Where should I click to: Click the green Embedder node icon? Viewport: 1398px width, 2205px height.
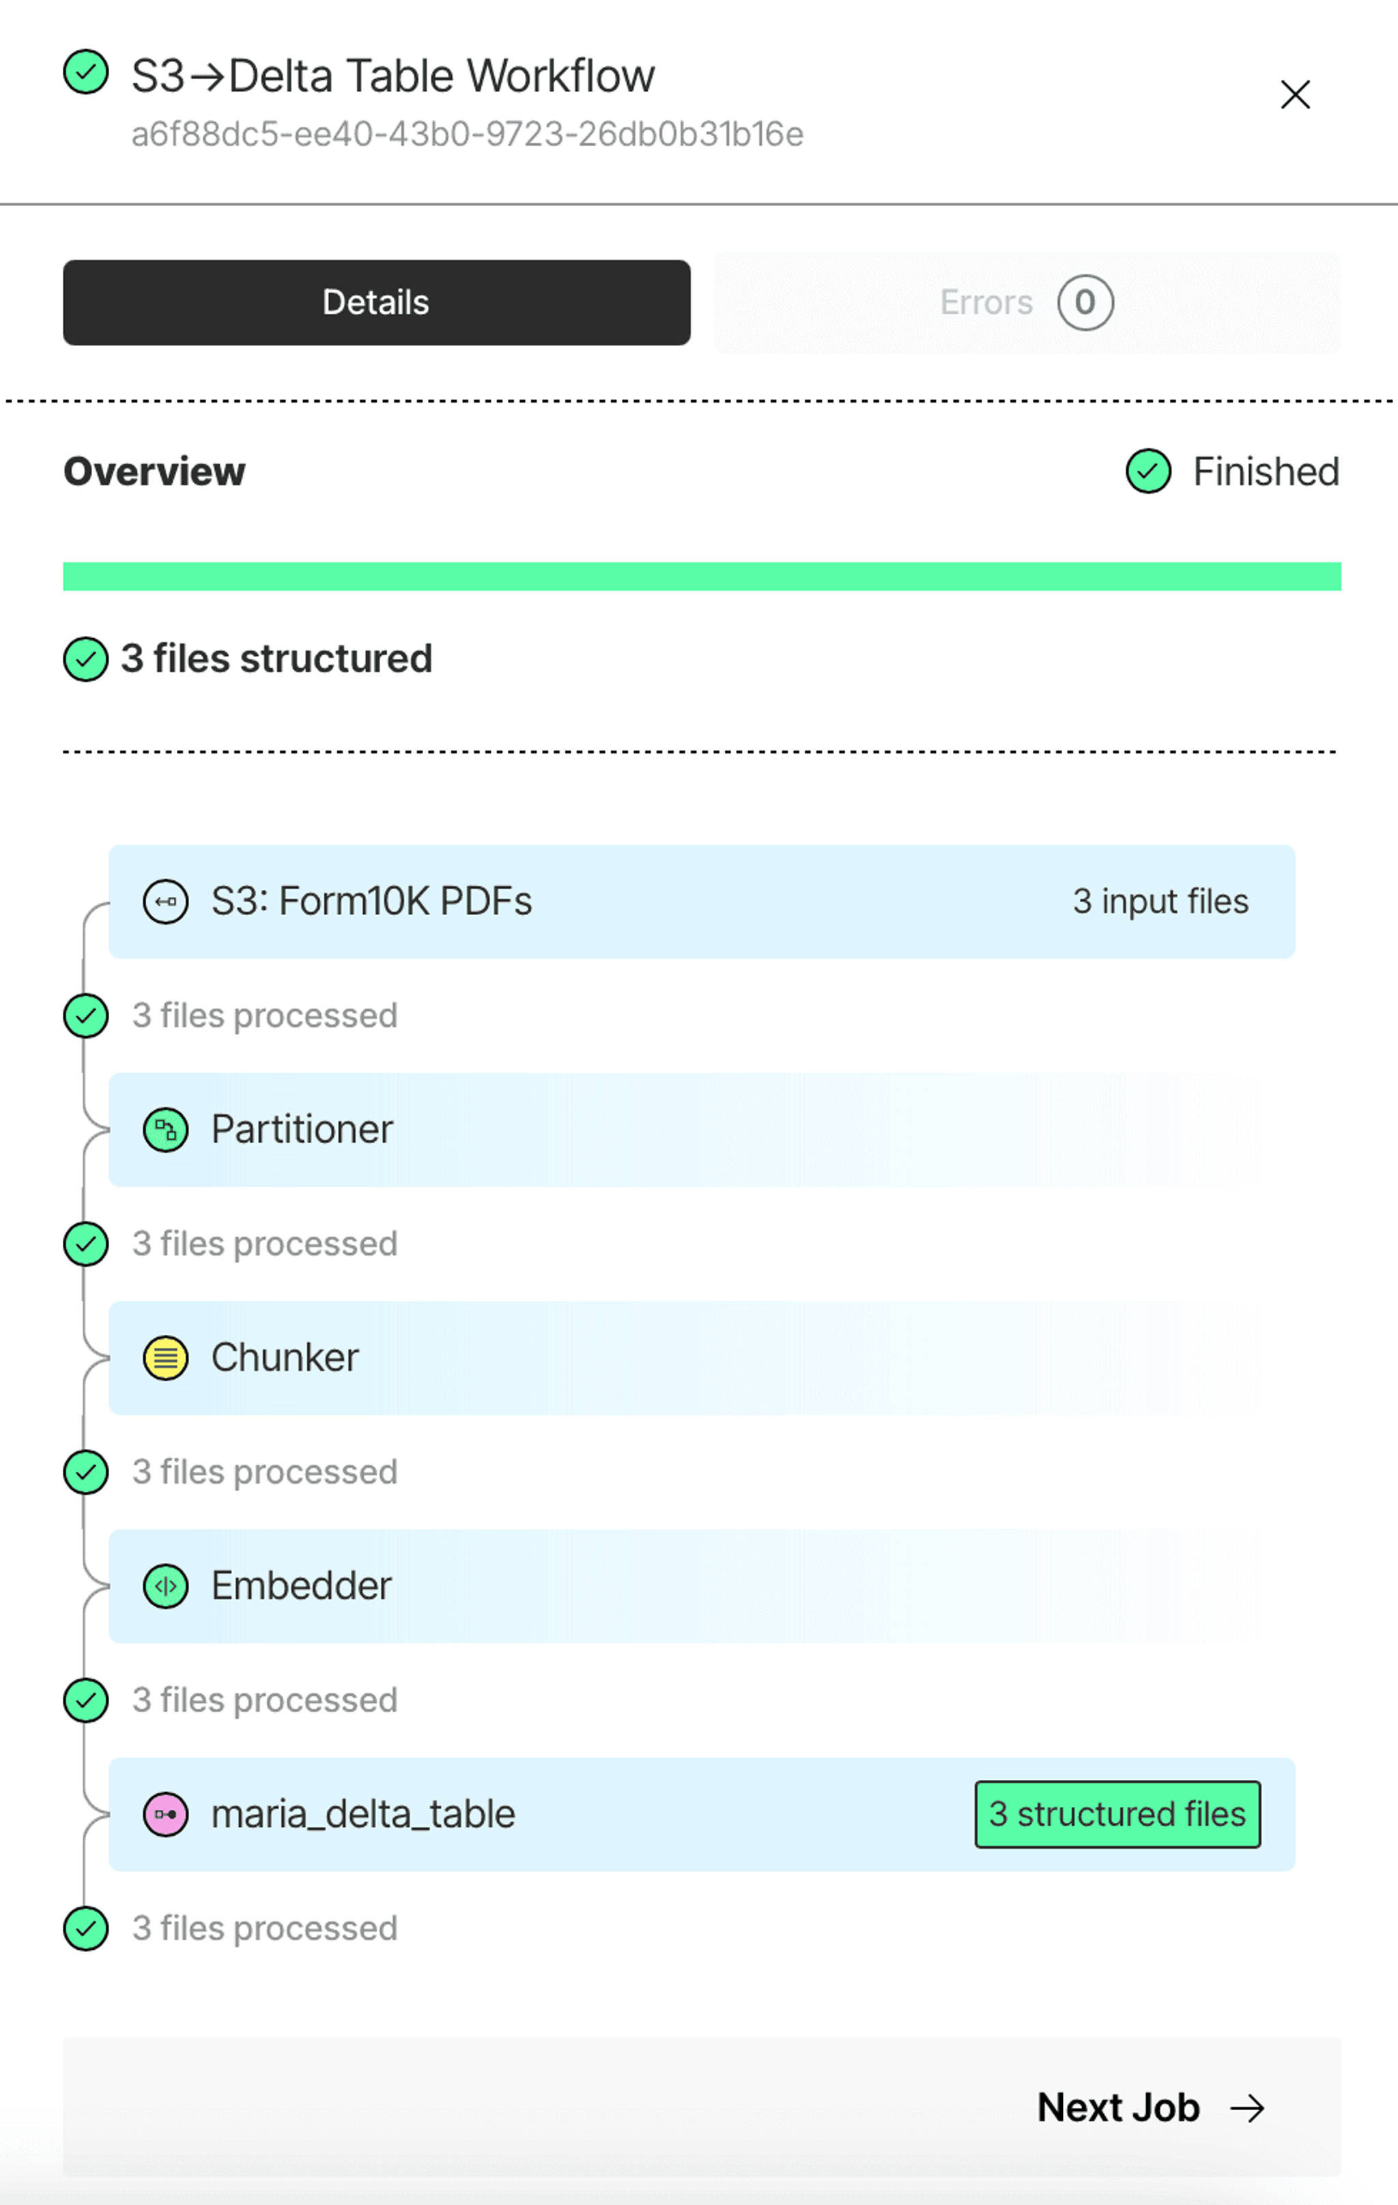coord(166,1586)
